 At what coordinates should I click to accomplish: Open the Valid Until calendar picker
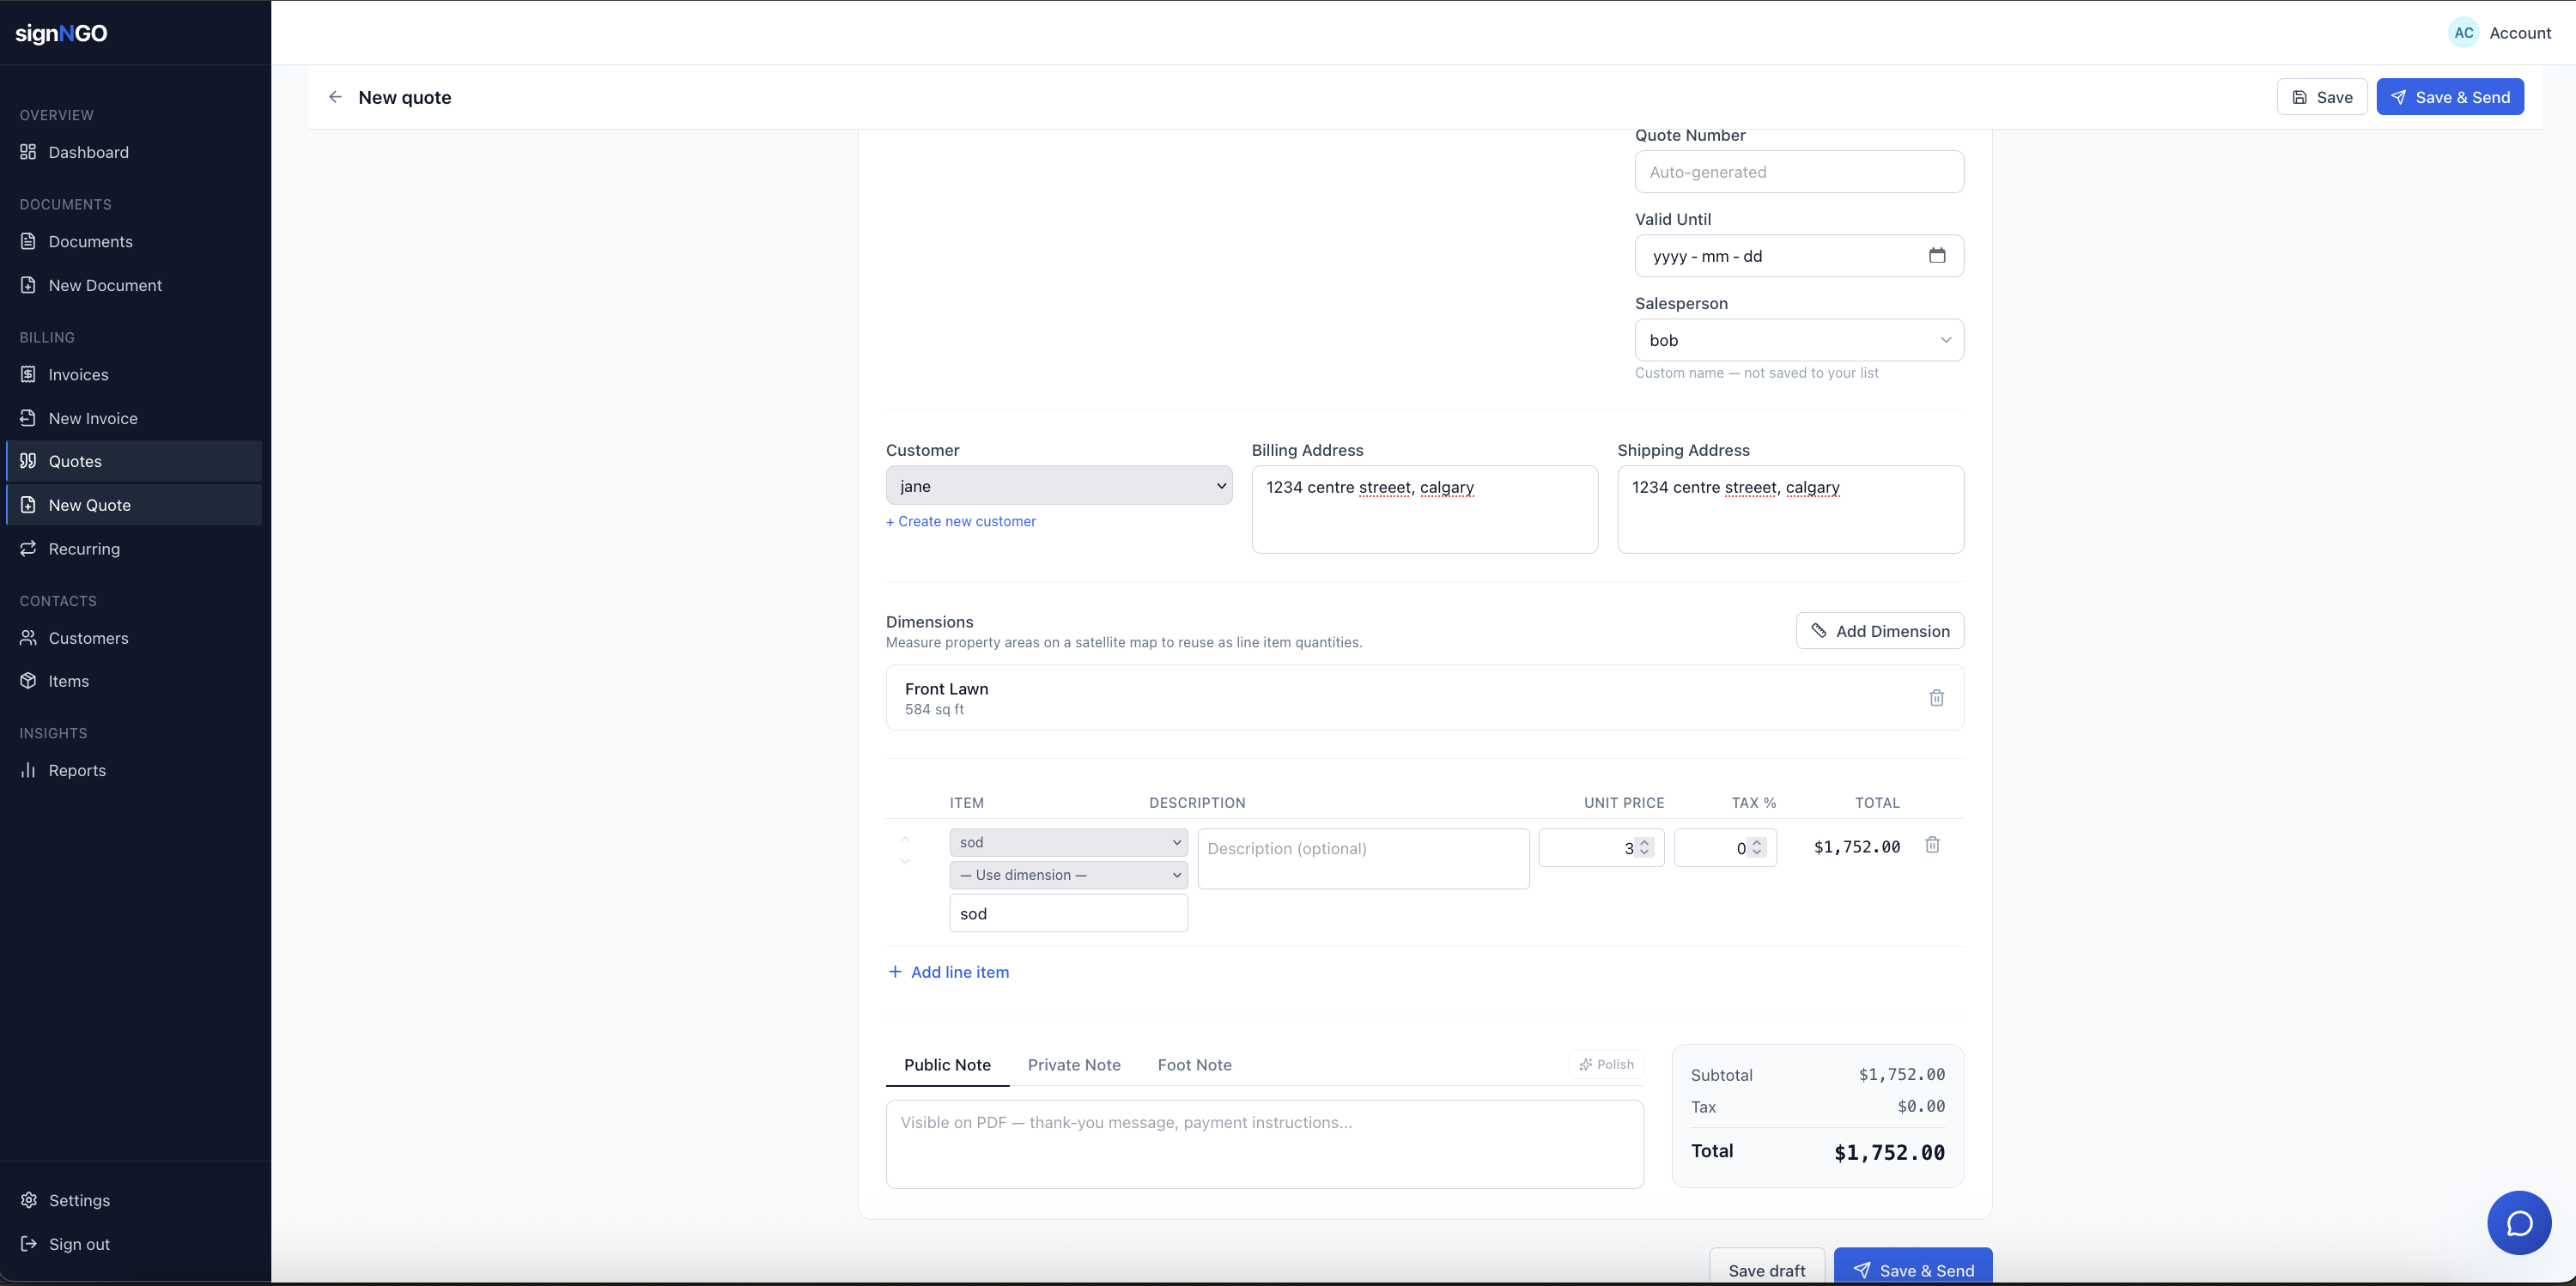pyautogui.click(x=1937, y=256)
